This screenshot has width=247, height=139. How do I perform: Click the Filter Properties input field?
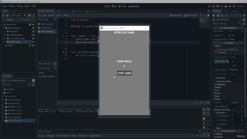(227, 24)
